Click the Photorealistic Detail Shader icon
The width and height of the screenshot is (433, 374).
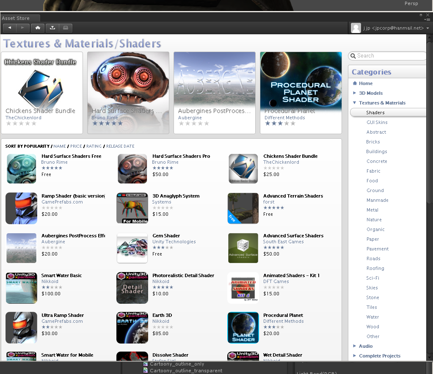point(132,288)
